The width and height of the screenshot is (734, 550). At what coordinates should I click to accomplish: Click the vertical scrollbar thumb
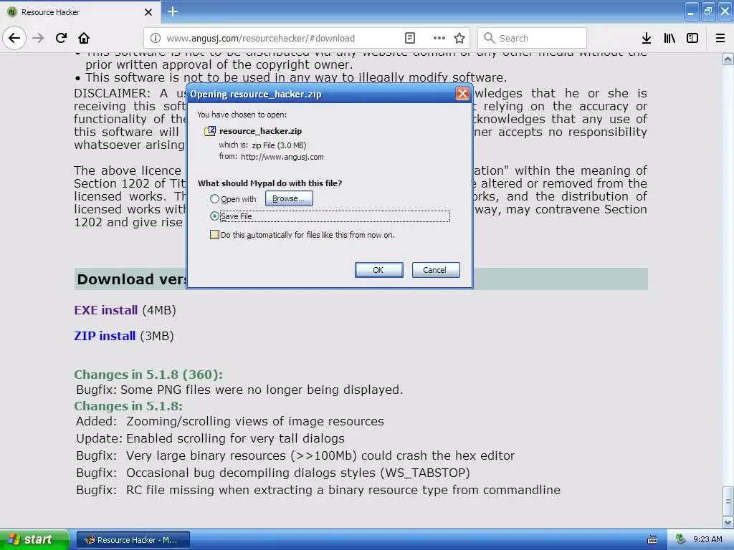tap(728, 501)
